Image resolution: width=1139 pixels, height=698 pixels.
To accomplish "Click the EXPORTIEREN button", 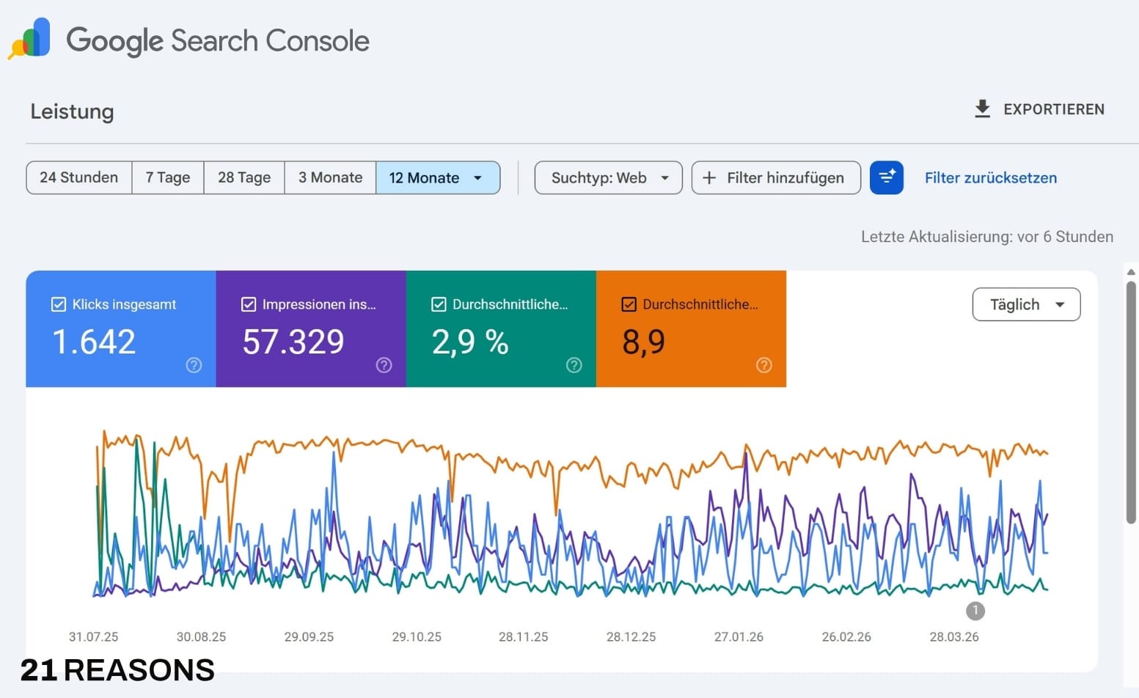I will [1039, 109].
